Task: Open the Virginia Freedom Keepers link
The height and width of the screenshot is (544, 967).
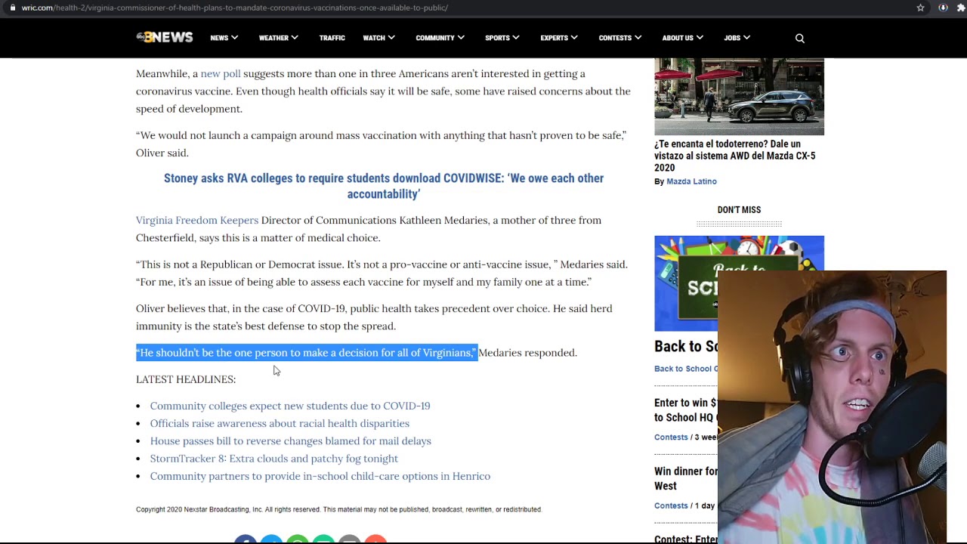Action: click(196, 220)
